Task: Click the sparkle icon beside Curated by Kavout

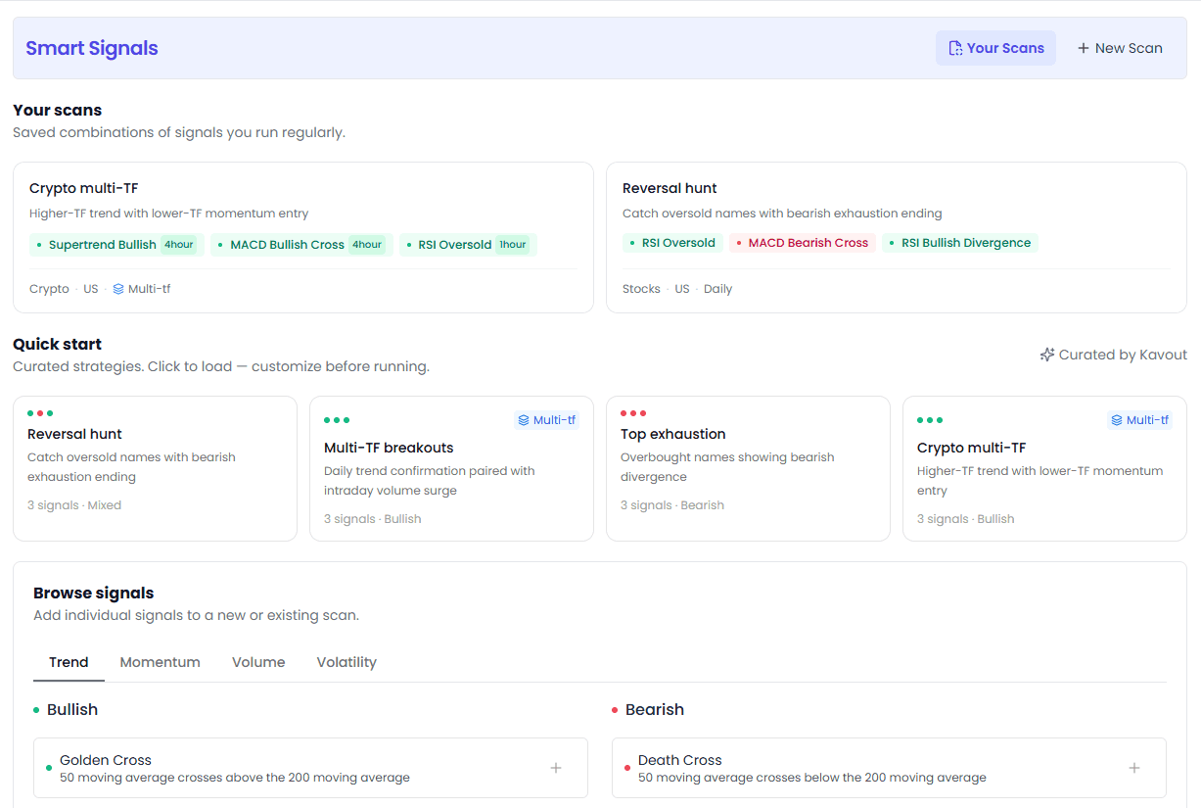Action: (x=1047, y=355)
